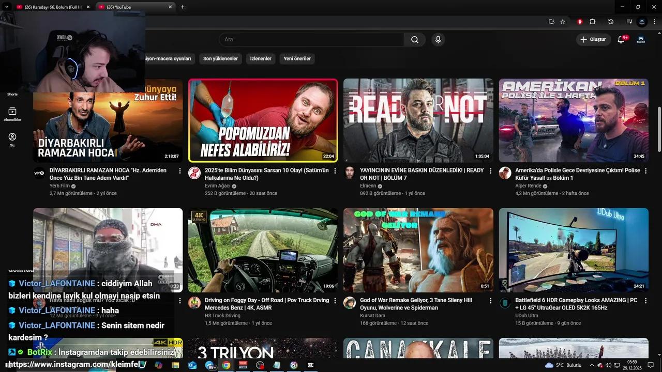The image size is (662, 372).
Task: Open the tab search dropdown arrow
Action: click(x=7, y=7)
